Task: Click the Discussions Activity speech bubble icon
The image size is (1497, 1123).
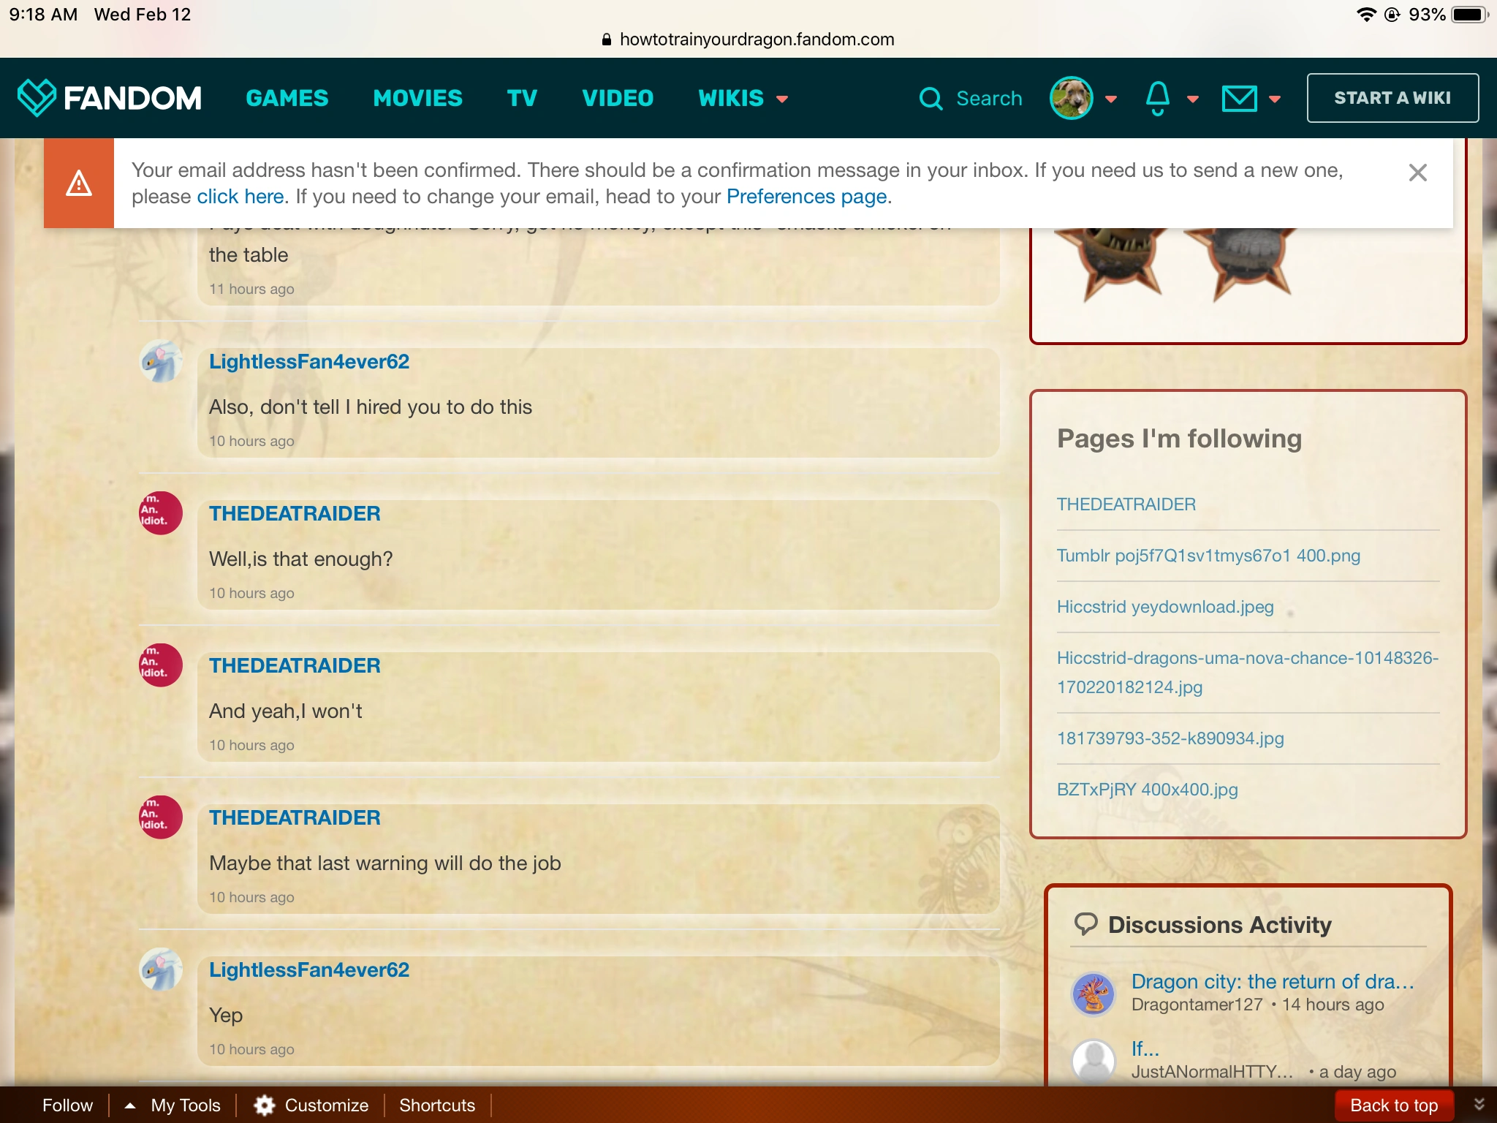Action: pos(1085,924)
